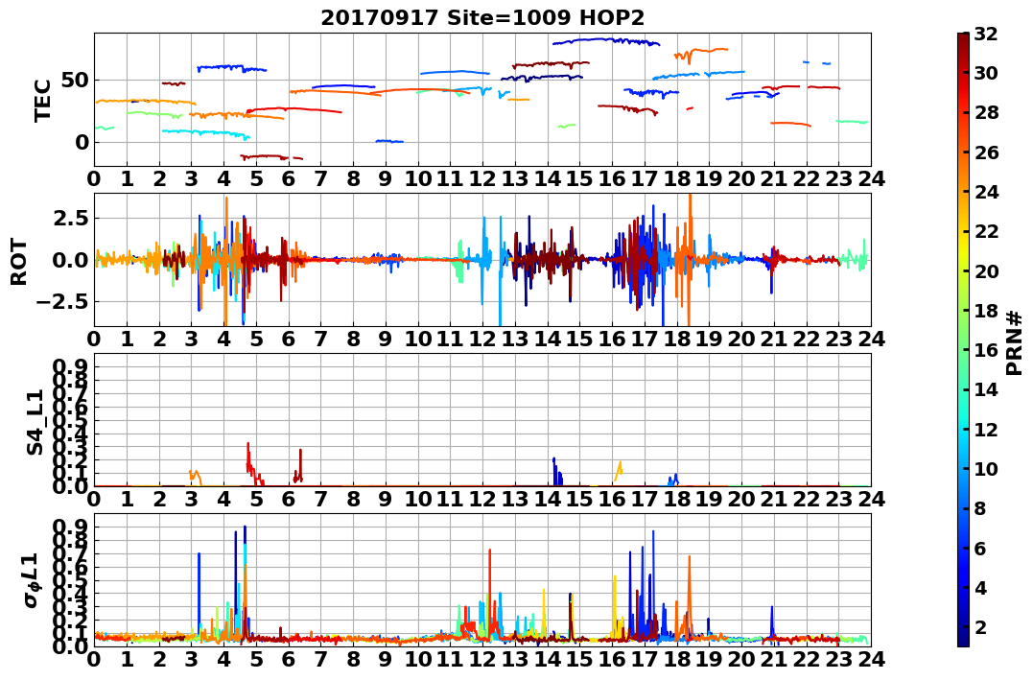The height and width of the screenshot is (680, 1033).
Task: Click the colorbar tick label 12
Action: [986, 429]
